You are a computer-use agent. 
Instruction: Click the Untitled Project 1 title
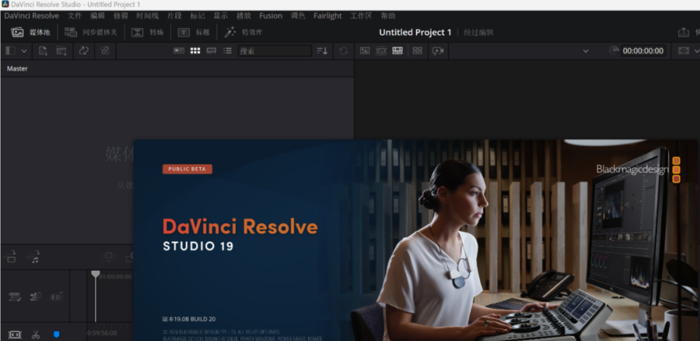click(415, 33)
